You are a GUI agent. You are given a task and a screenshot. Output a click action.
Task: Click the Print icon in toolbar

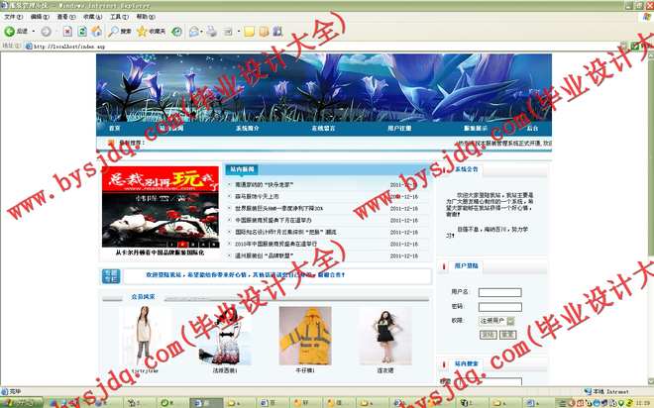210,32
